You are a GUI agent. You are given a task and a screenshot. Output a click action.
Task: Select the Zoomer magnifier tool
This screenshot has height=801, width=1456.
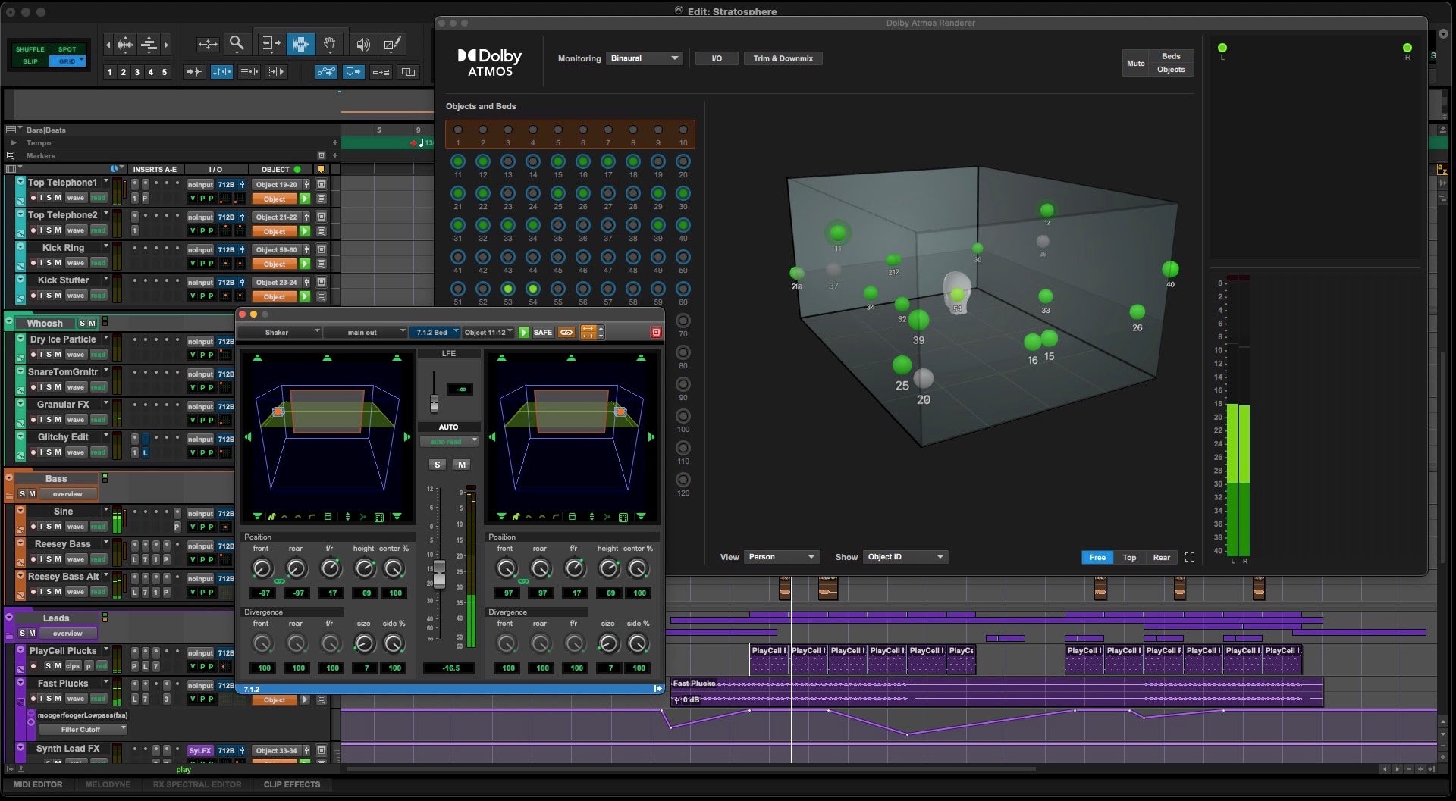[237, 43]
